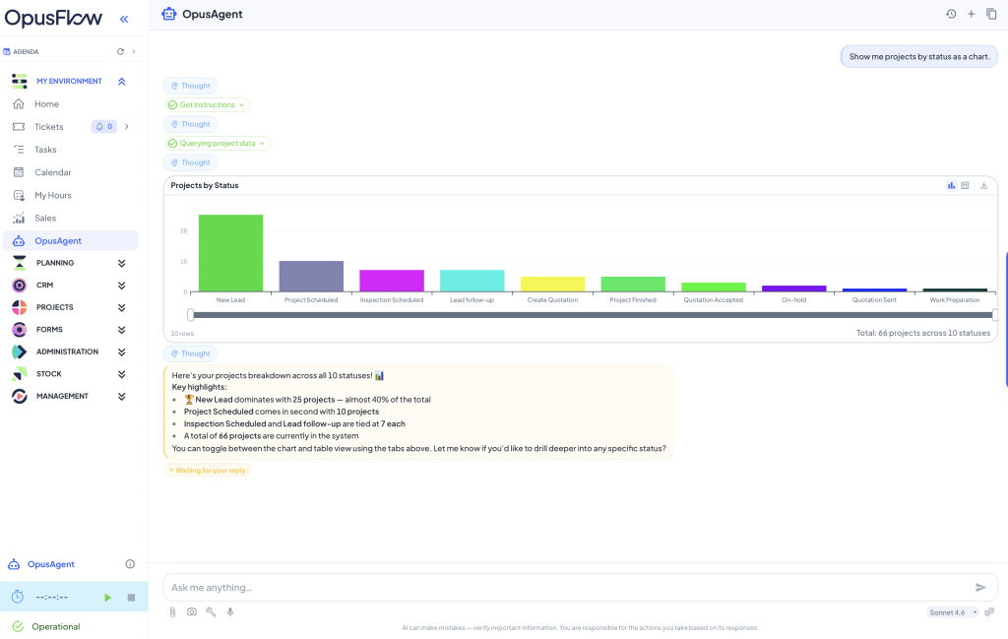1008x639 pixels.
Task: Expand the Administration section
Action: (121, 352)
